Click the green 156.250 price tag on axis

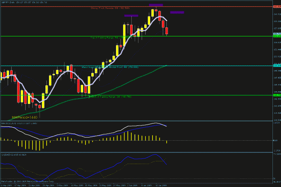click(277, 36)
